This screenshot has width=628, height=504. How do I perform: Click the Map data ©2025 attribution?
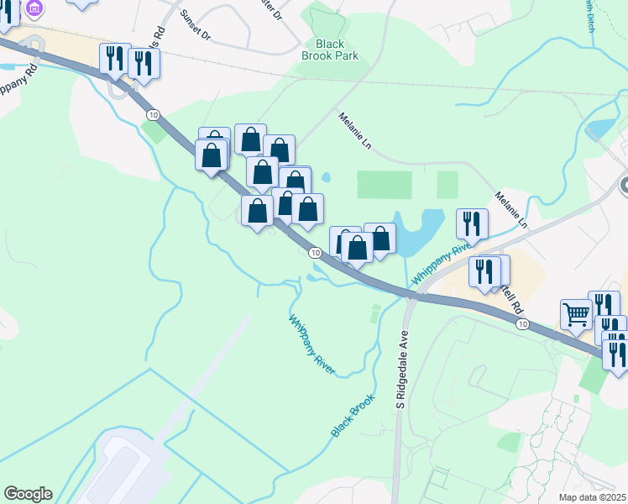(x=593, y=497)
